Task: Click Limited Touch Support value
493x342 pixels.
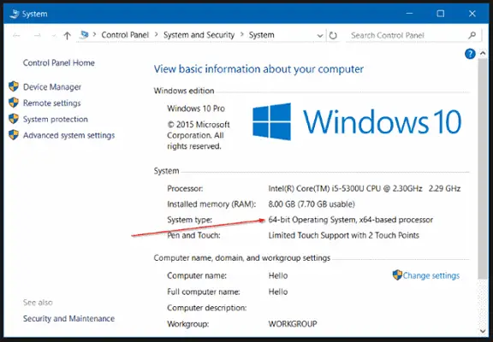Action: point(344,235)
